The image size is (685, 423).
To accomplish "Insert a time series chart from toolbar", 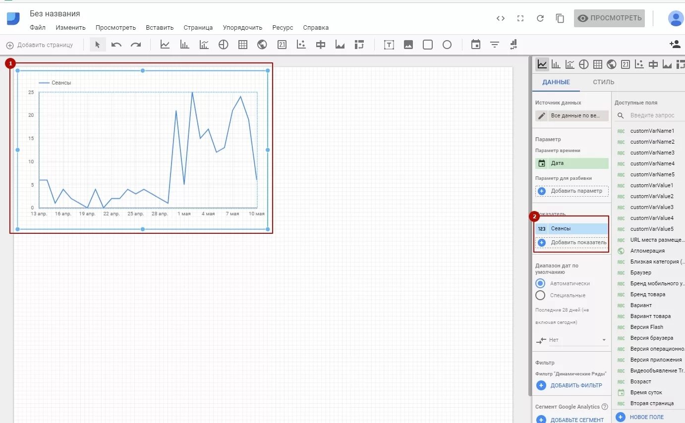I will point(165,45).
